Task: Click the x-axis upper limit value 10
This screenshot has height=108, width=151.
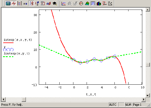Action: coord(143,87)
